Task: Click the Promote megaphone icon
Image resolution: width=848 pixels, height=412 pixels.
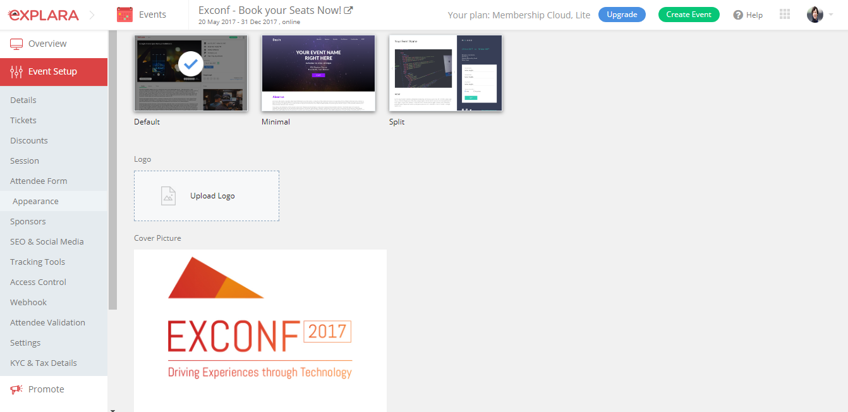Action: coord(16,389)
